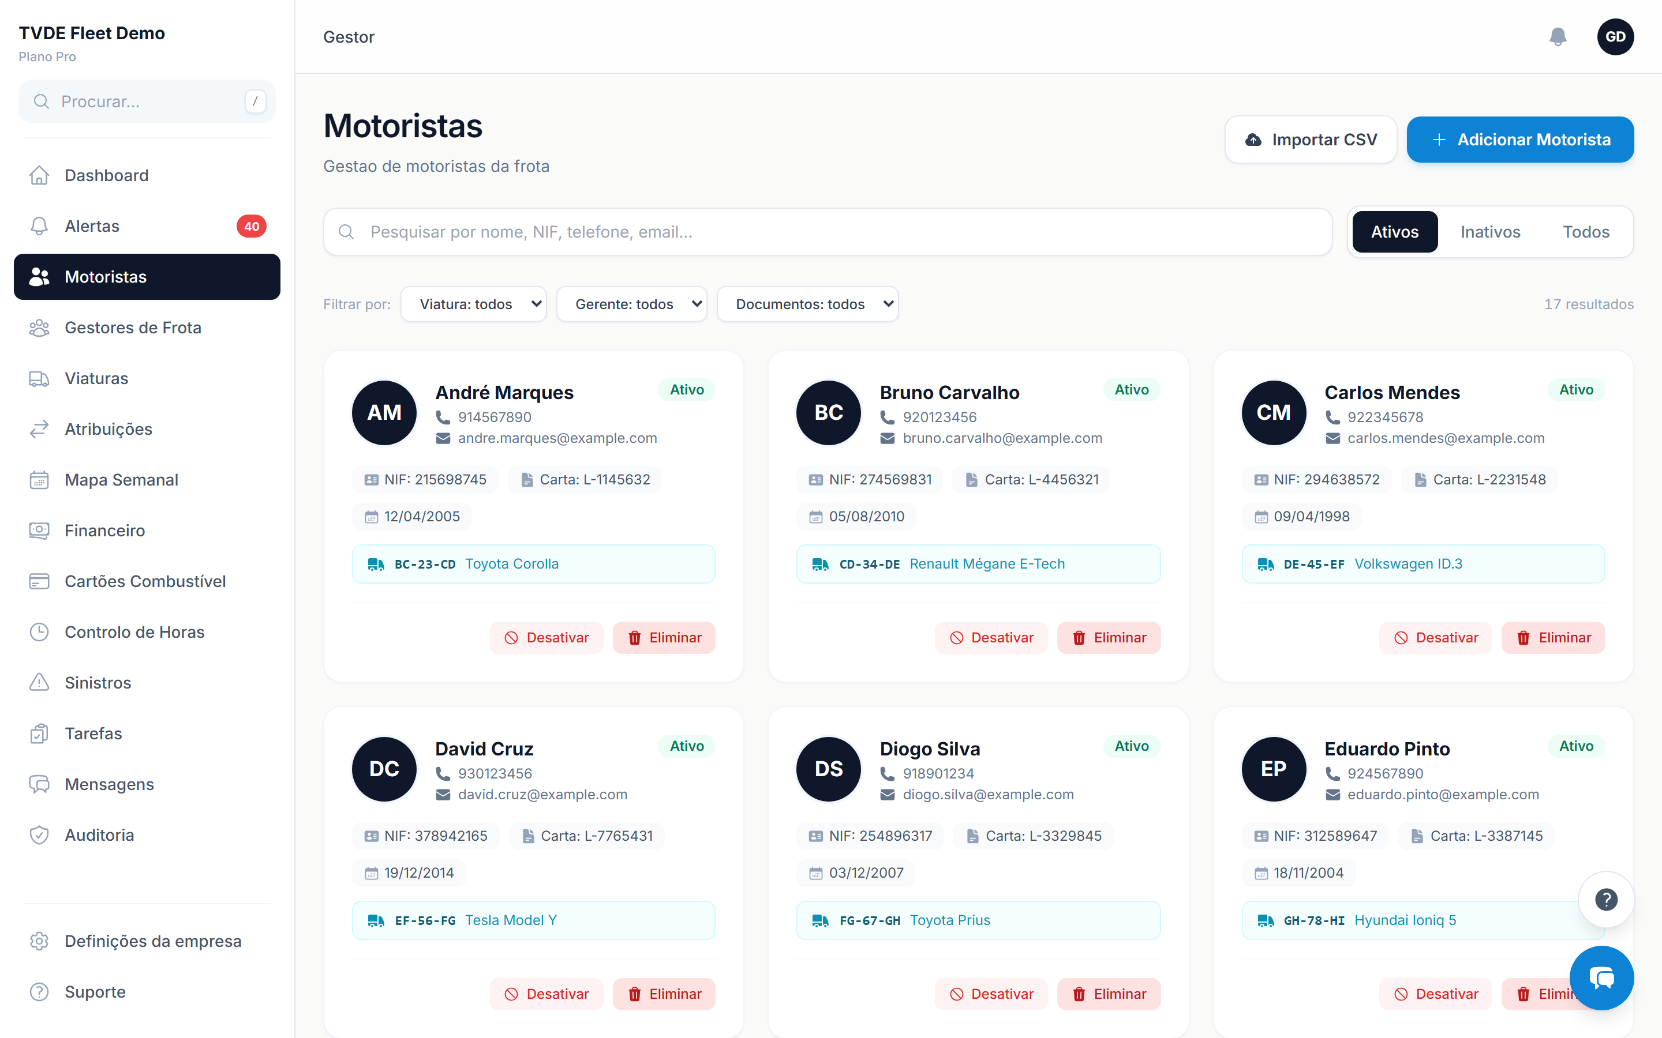The height and width of the screenshot is (1038, 1662).
Task: Expand the Viatura: todos dropdown
Action: click(x=474, y=304)
